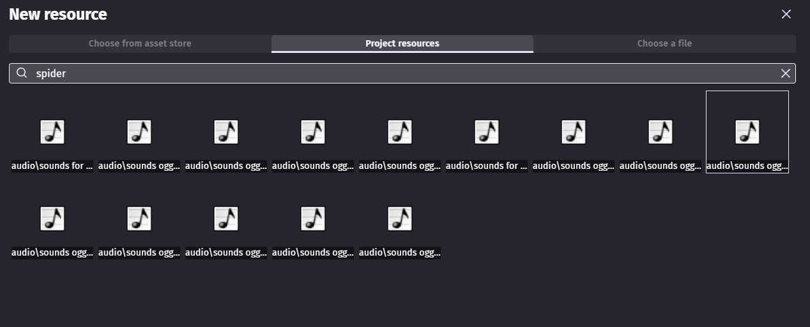Select the fourth audio file in top row
The image size is (810, 327).
coord(313,133)
